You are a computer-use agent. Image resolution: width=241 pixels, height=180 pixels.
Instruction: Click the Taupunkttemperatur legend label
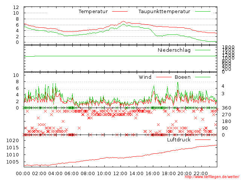(164, 12)
